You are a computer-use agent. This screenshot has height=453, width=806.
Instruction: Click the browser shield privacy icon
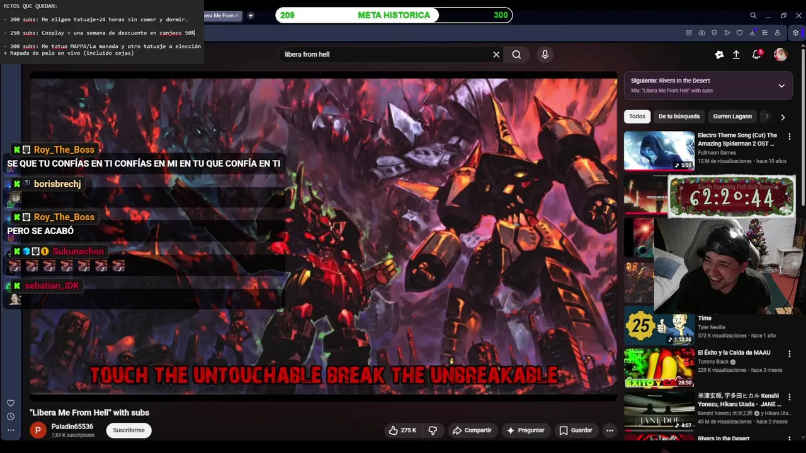pyautogui.click(x=714, y=33)
